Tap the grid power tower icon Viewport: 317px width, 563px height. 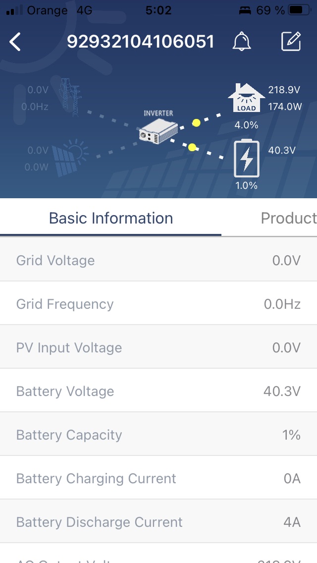coord(69,97)
